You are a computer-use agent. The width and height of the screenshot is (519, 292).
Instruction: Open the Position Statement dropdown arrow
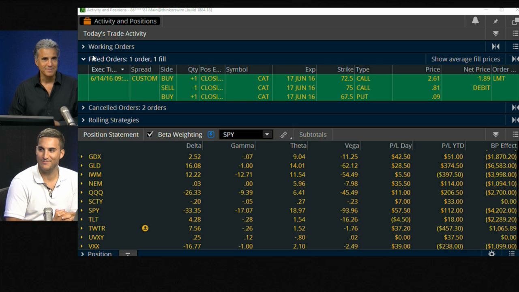pos(495,135)
